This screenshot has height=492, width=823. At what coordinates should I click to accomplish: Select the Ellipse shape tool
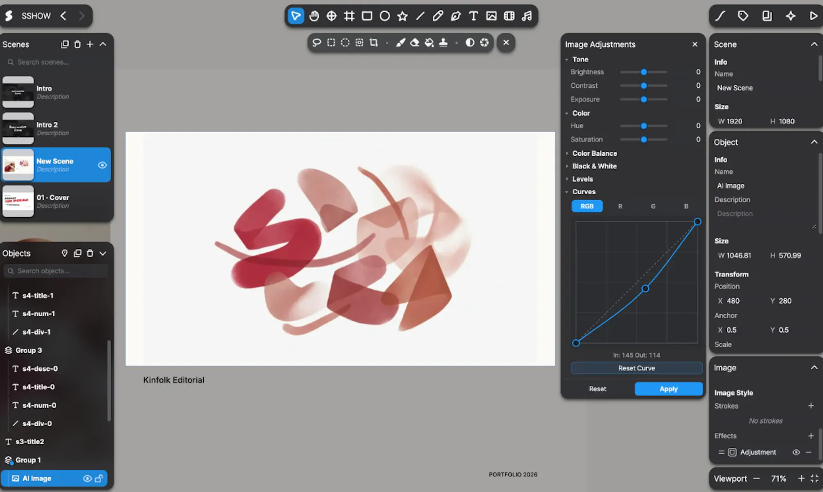pos(385,16)
